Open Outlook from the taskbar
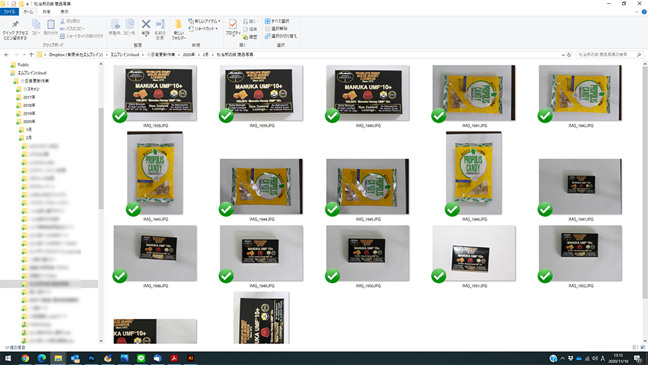648x365 pixels. 75,359
